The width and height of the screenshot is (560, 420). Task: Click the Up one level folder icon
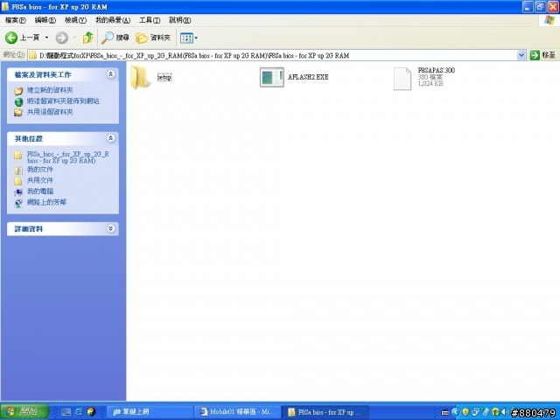click(87, 38)
